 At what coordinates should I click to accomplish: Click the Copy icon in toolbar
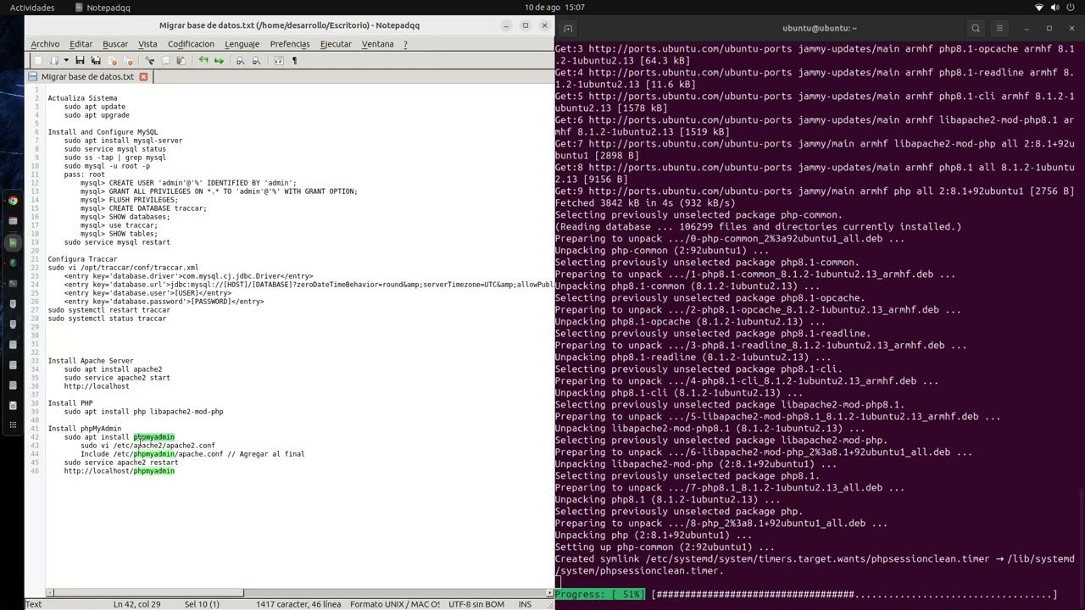[165, 60]
